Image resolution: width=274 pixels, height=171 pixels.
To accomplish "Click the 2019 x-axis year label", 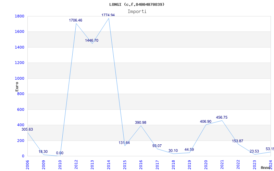I will click(190, 165).
